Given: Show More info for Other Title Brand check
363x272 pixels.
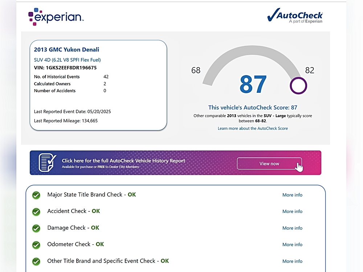Looking at the screenshot, I should point(292,261).
